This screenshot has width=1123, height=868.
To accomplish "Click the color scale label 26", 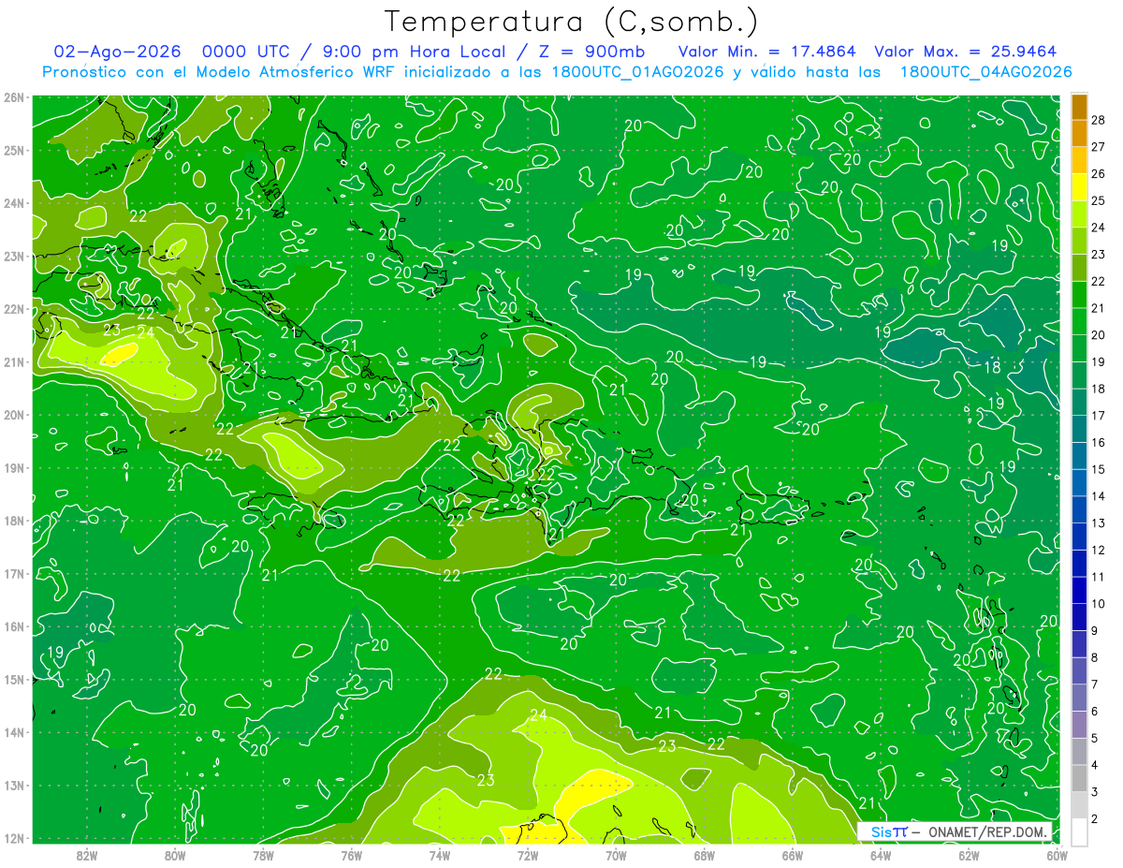I will coord(1099,173).
